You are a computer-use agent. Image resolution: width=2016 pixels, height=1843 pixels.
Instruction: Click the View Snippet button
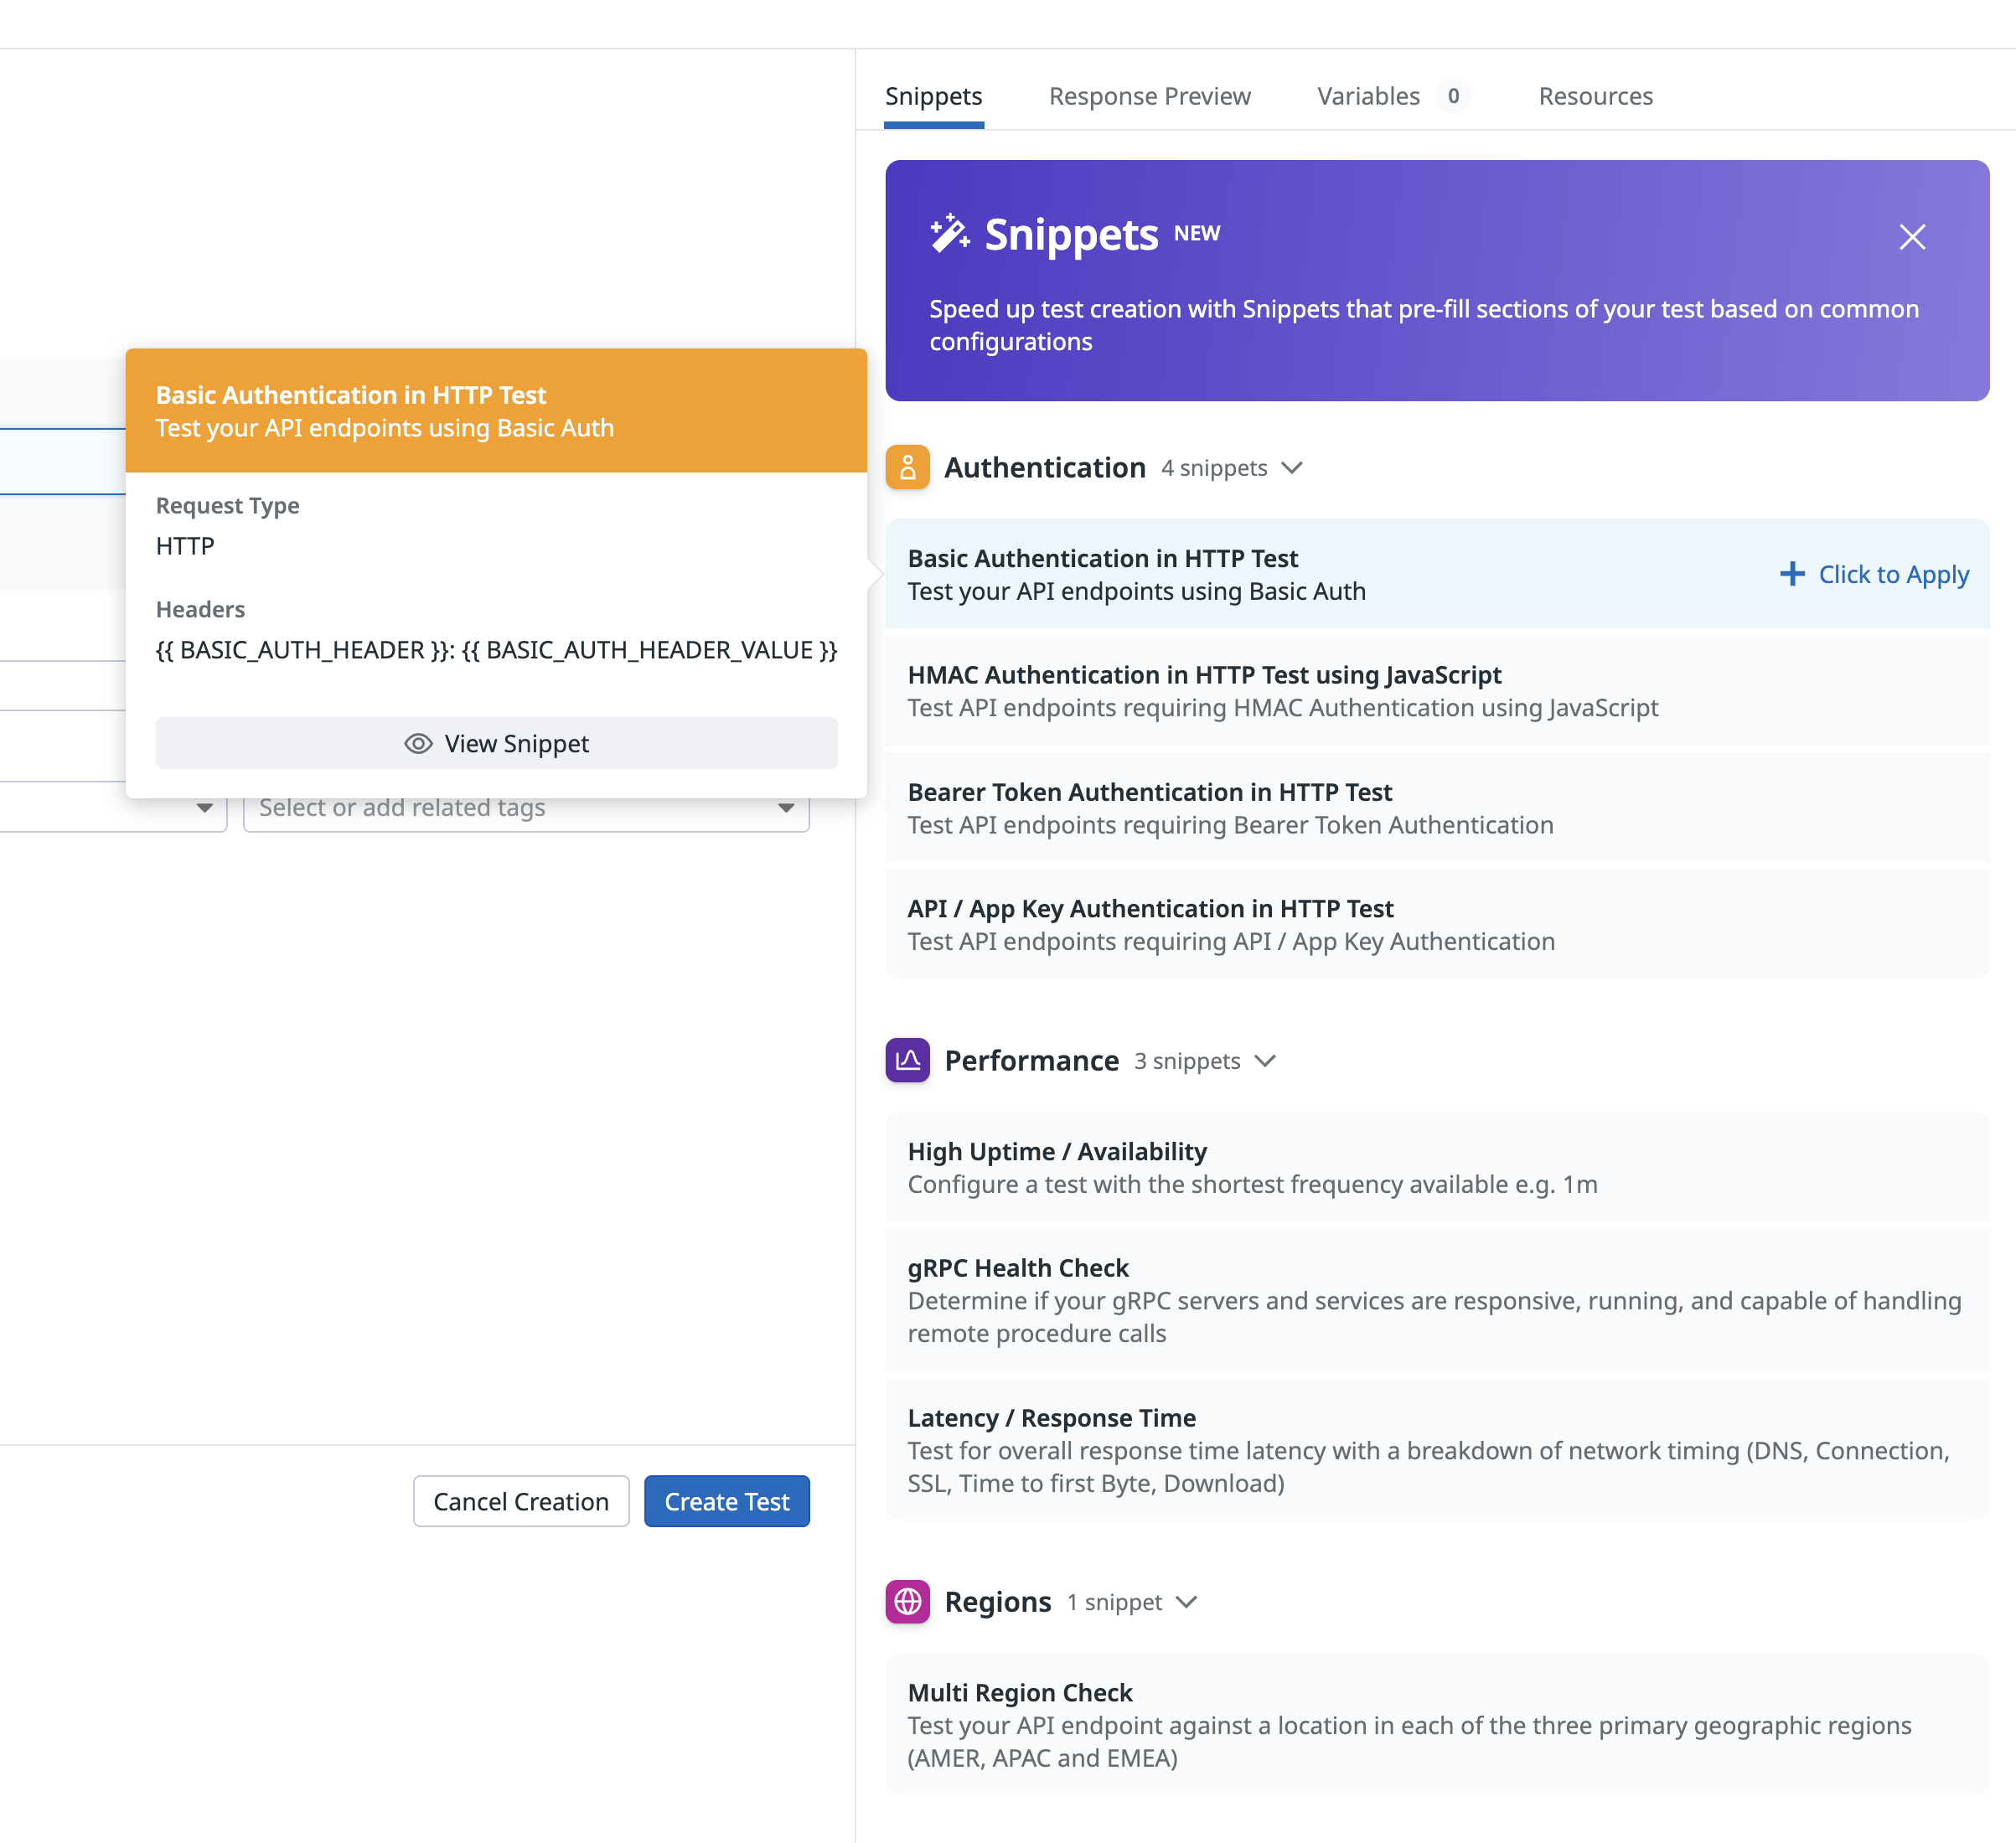click(x=496, y=743)
